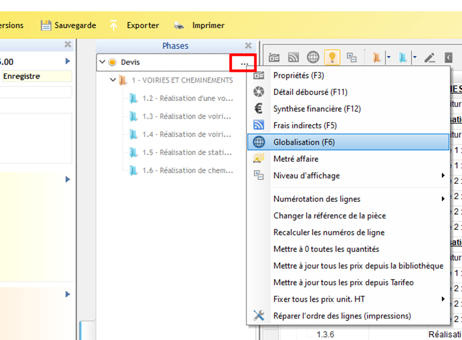The image size is (462, 340).
Task: Click the RSS-style Frais indirects toolbar icon
Action: pos(293,57)
